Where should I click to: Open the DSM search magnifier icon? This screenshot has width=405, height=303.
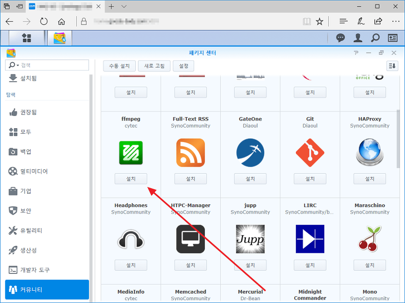click(375, 38)
